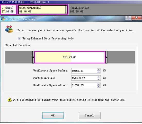Select the Unallocated 188.68 GB space
The height and width of the screenshot is (124, 142).
tap(105, 10)
